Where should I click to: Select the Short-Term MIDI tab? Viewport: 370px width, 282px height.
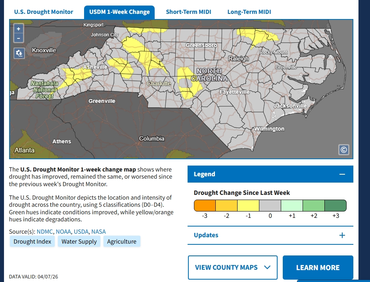coord(188,12)
